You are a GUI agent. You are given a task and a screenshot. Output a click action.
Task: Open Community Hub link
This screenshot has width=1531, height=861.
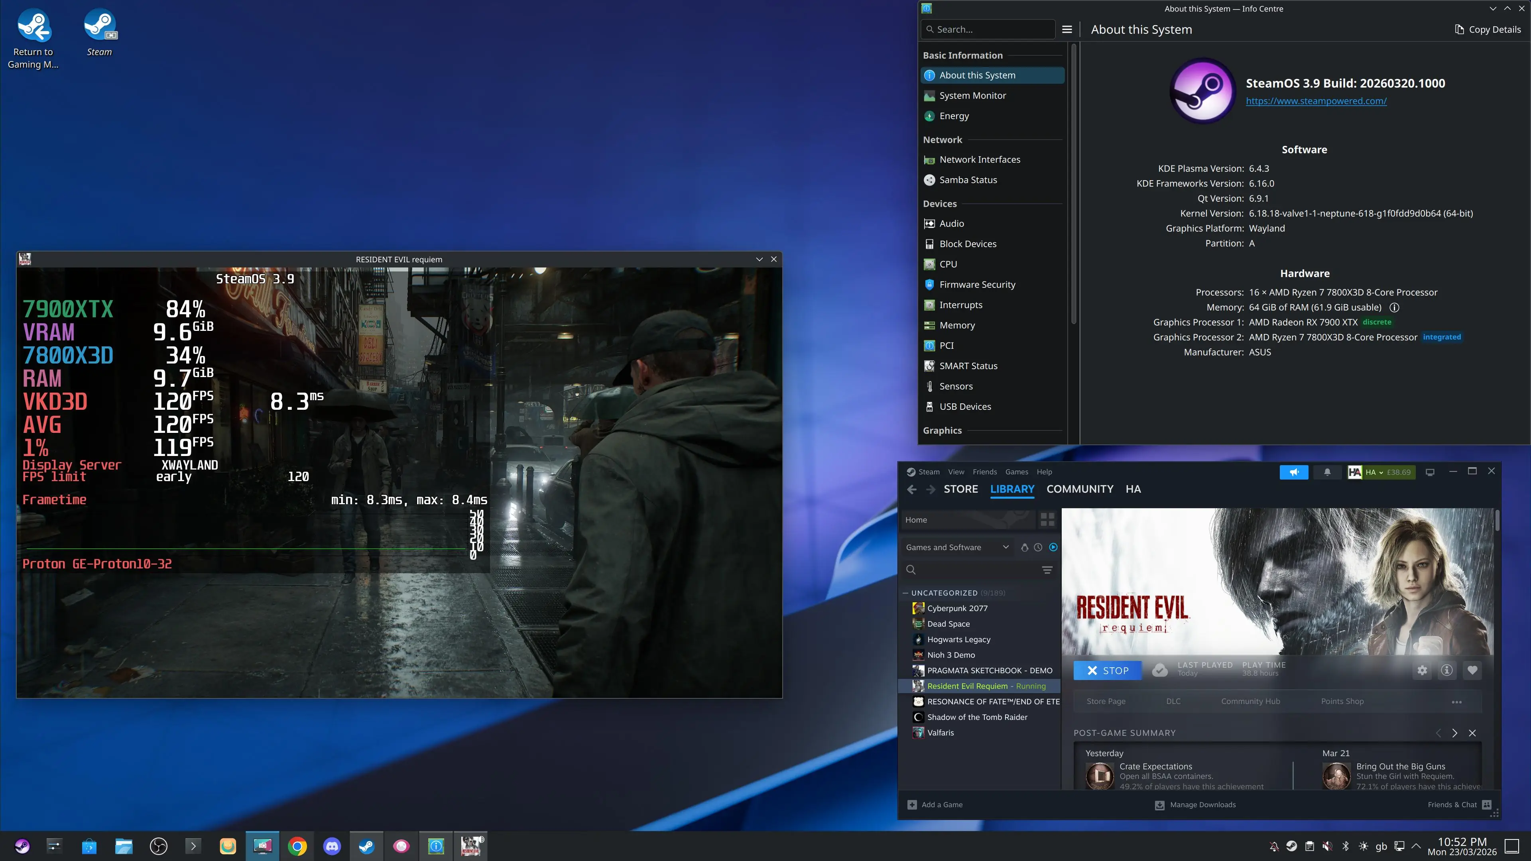click(1250, 702)
